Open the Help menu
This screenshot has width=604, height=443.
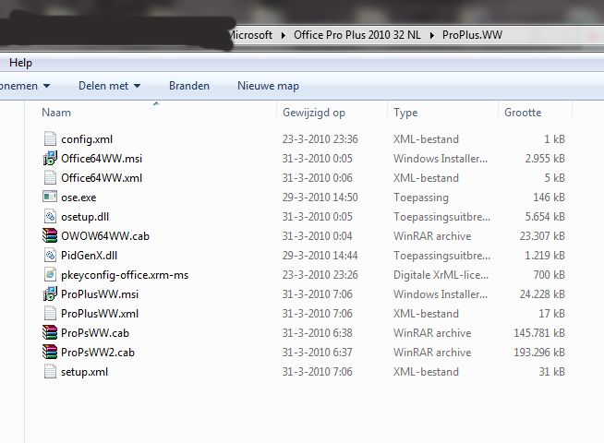20,63
